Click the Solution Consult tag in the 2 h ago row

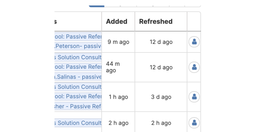(78, 123)
